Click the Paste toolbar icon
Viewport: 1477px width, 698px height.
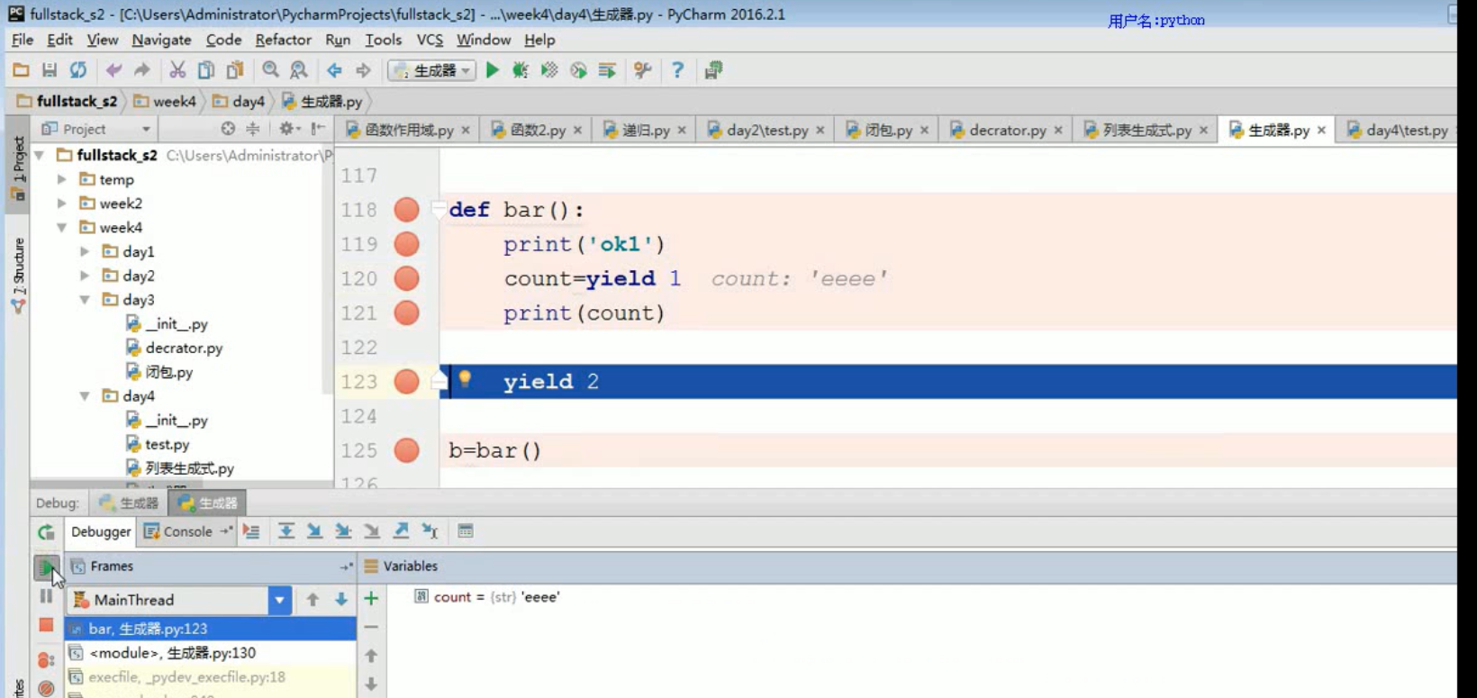coord(235,70)
